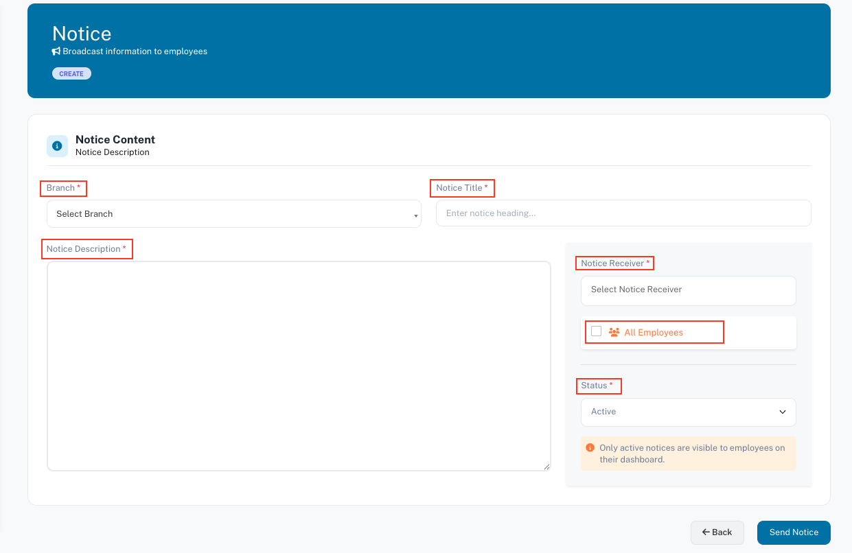Image resolution: width=852 pixels, height=553 pixels.
Task: Click the Select Notice Receiver field
Action: click(x=688, y=290)
